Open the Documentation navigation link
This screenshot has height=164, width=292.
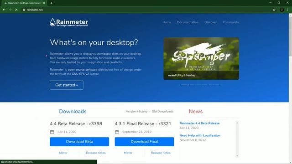click(x=188, y=22)
